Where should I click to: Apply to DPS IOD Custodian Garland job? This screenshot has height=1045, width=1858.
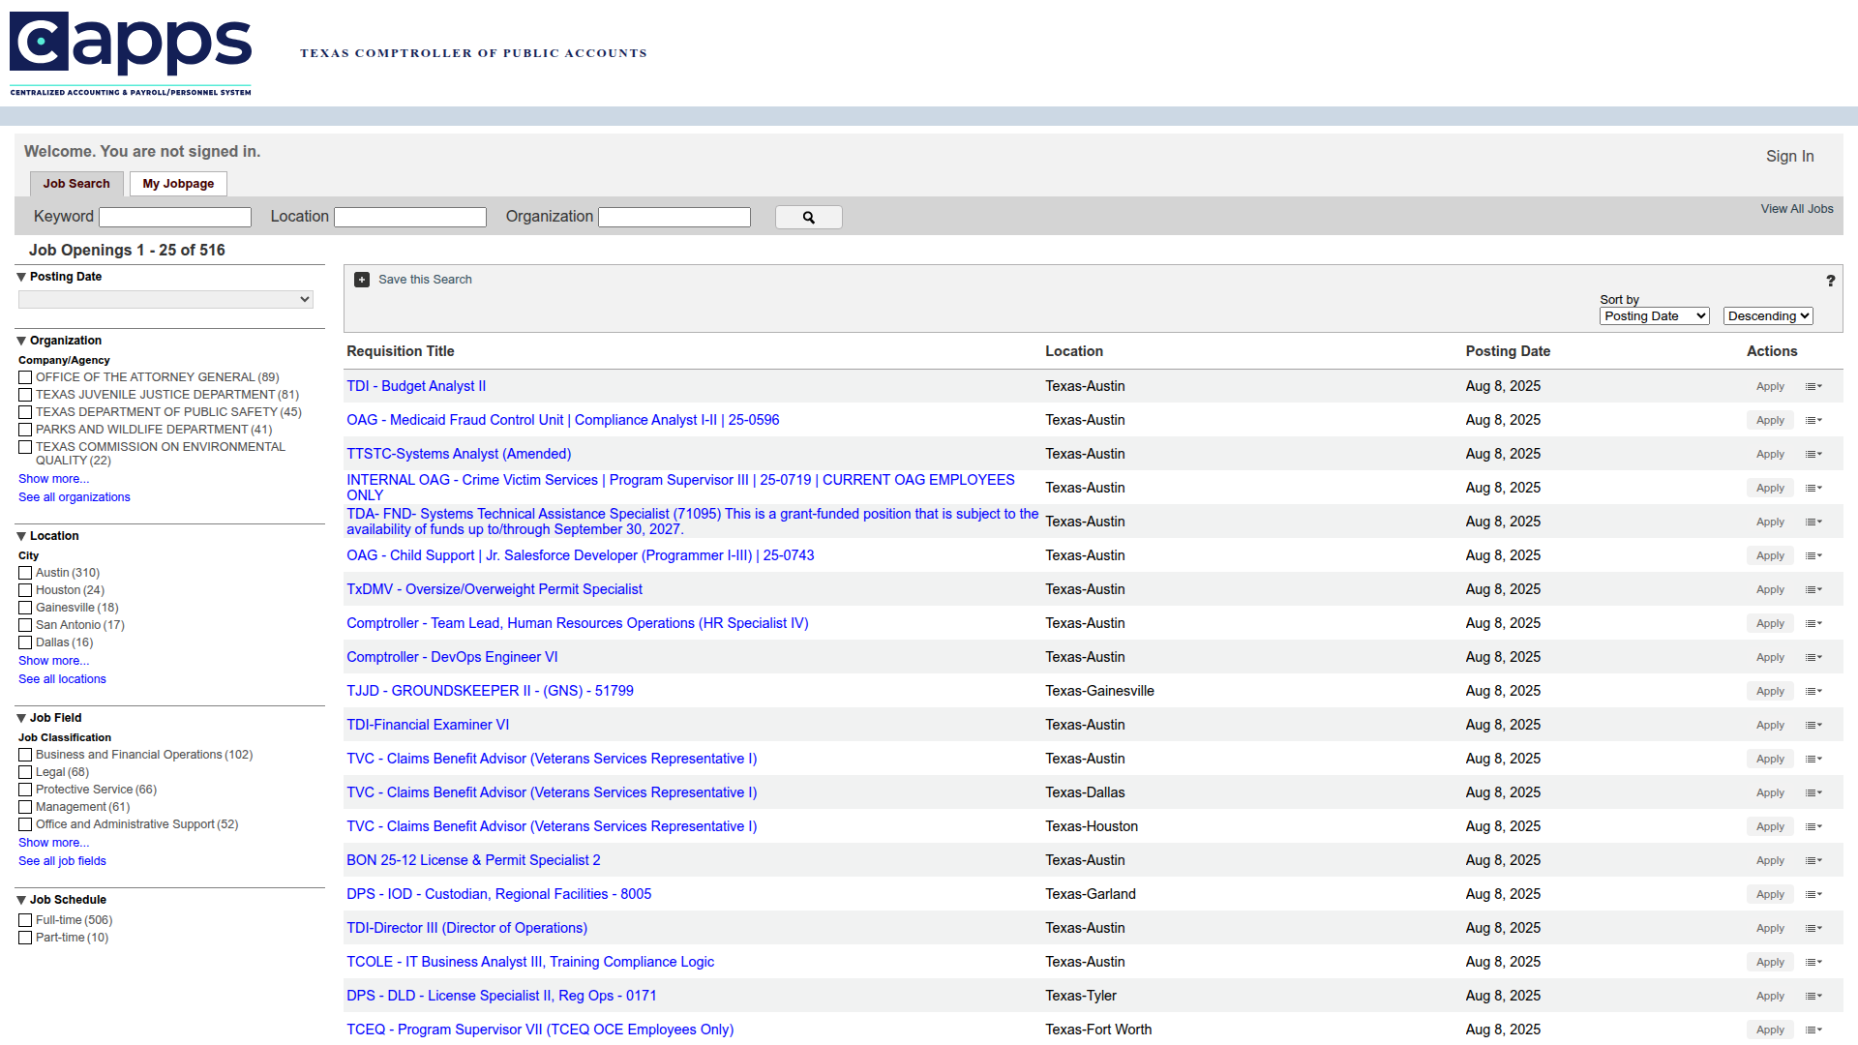1770,895
